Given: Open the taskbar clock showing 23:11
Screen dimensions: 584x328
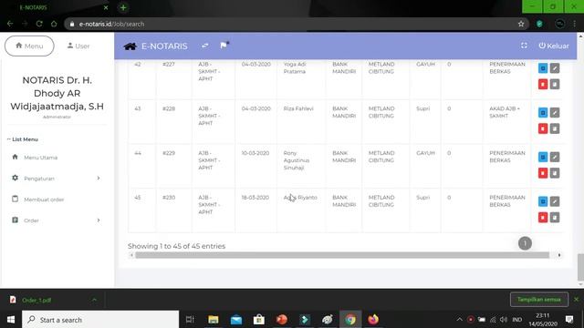Looking at the screenshot, I should [543, 320].
